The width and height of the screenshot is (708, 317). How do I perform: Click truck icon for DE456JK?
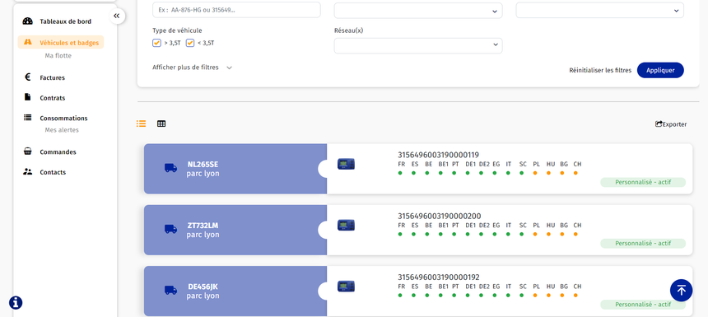(170, 290)
